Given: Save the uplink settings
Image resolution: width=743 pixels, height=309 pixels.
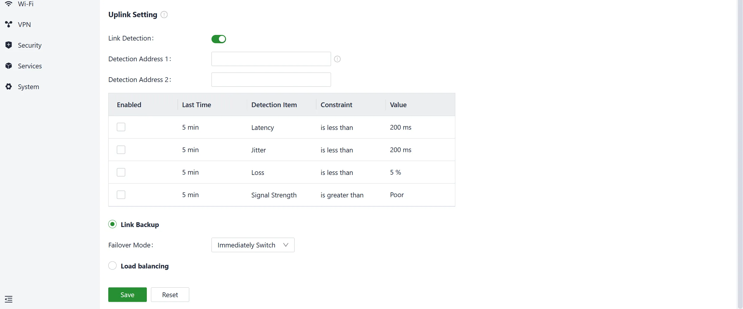Looking at the screenshot, I should [x=128, y=295].
